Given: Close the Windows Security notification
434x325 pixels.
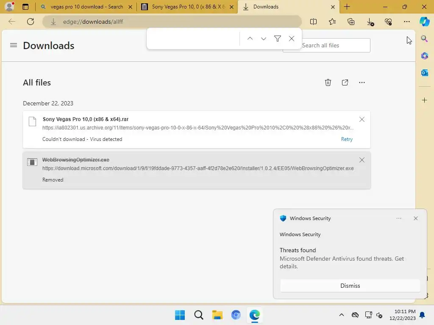Looking at the screenshot, I should [x=416, y=218].
